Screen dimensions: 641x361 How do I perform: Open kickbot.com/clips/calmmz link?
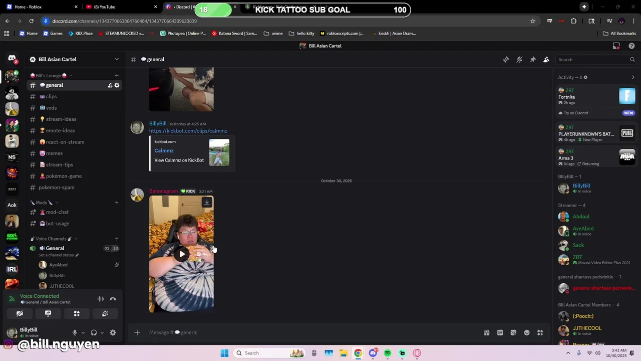pos(188,131)
